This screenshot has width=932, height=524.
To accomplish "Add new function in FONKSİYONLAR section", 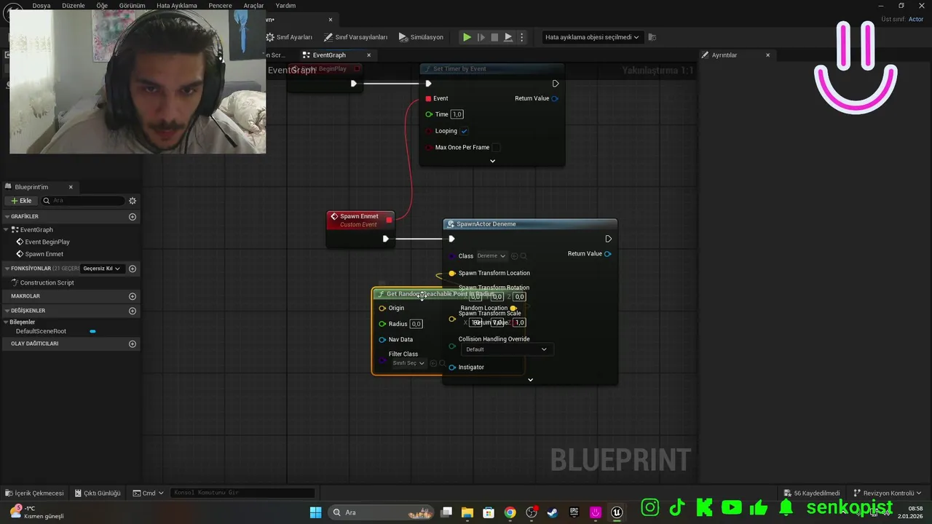I will tap(133, 269).
